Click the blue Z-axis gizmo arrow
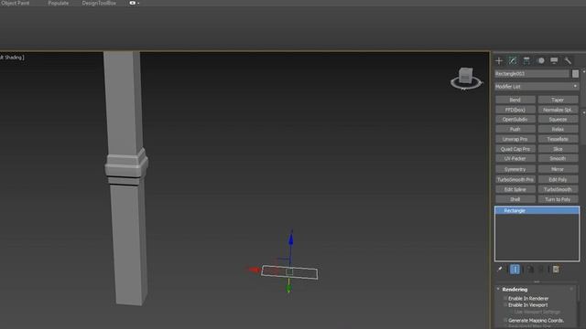This screenshot has width=586, height=329. 291,239
